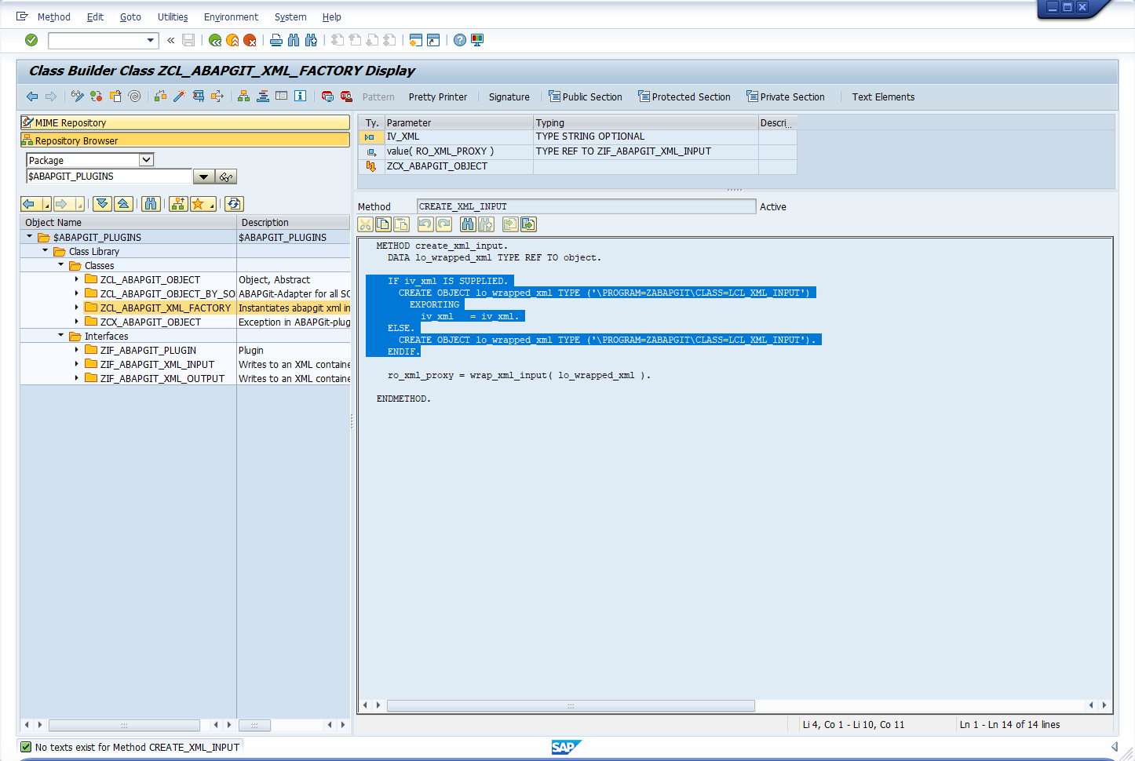Open the System menu
Viewport: 1135px width, 761px height.
tap(290, 17)
